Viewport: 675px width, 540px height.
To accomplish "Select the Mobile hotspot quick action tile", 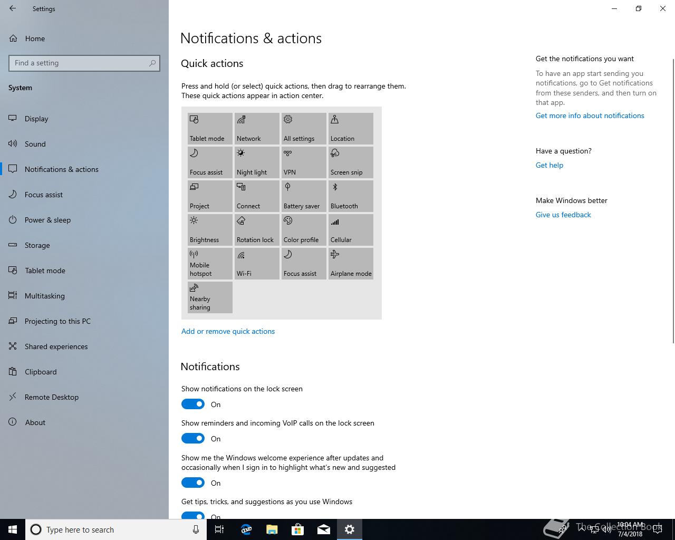I will point(210,264).
